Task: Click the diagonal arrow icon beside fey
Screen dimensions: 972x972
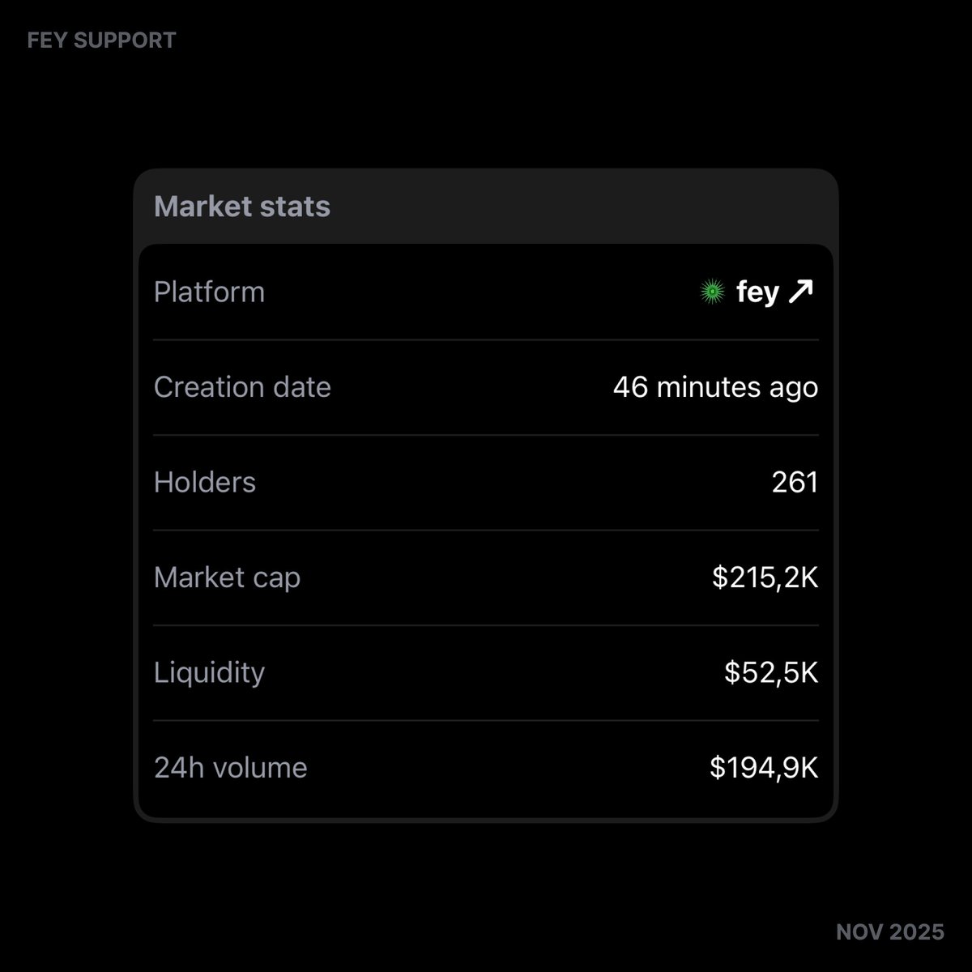Action: 800,292
